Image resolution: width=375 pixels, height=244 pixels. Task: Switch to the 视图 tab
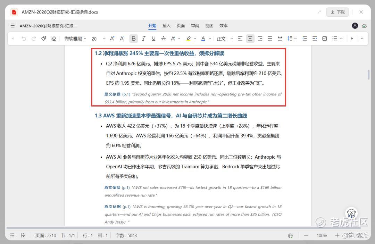click(209, 26)
